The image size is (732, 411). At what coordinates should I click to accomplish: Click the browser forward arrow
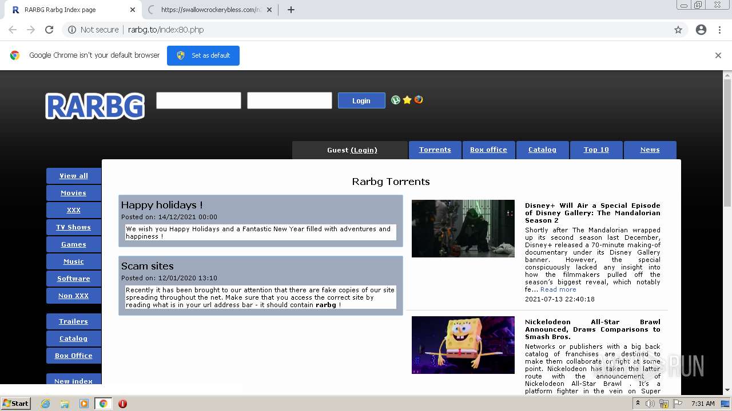(x=31, y=30)
